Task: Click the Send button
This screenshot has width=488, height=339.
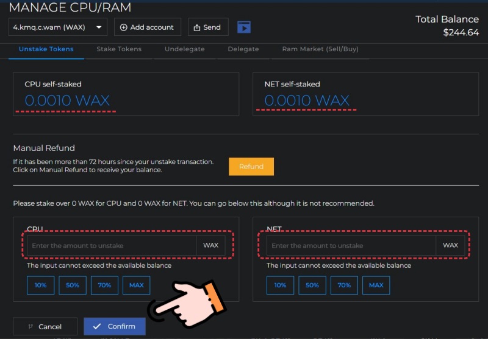Action: pos(208,27)
